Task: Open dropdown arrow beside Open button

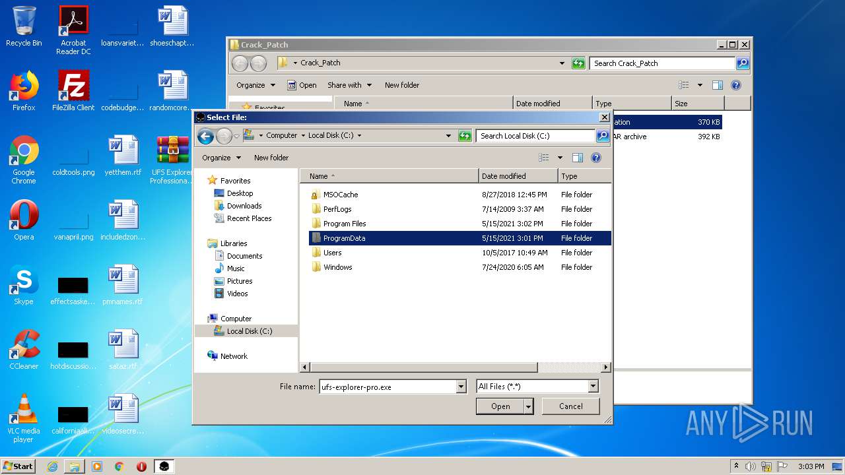Action: 528,406
